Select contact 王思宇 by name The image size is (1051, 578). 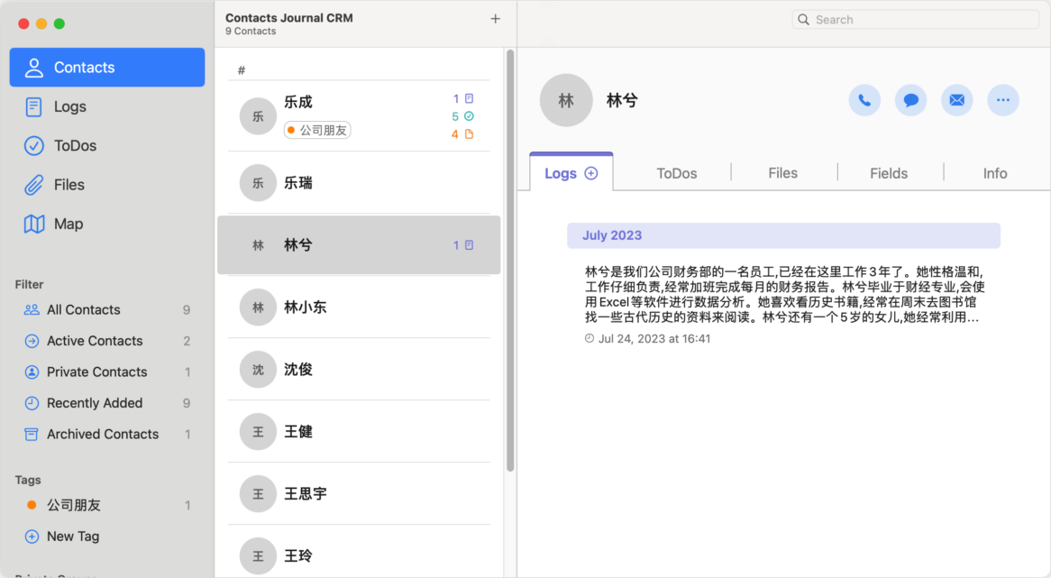point(306,494)
